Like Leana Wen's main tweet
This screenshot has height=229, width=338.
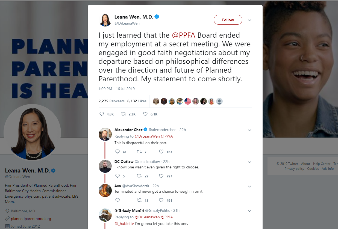coord(146,114)
